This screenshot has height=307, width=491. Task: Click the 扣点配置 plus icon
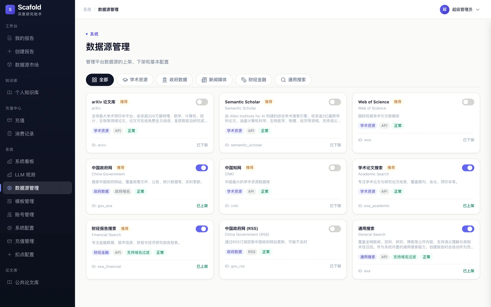[9, 255]
